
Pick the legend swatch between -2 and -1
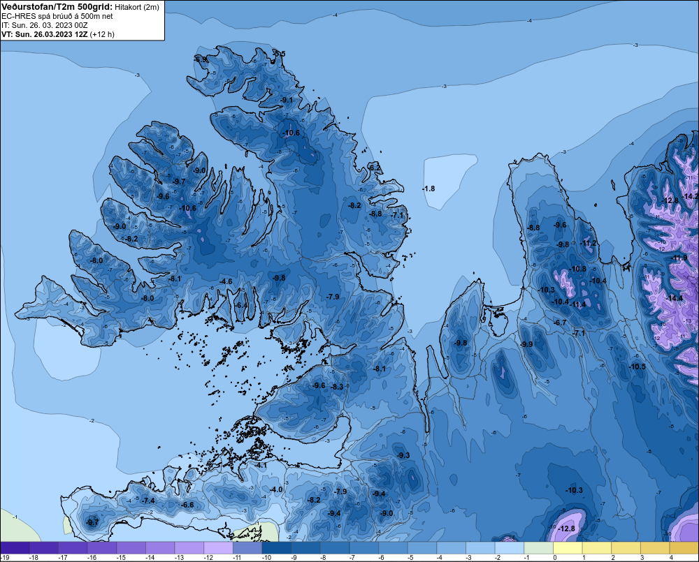click(x=509, y=548)
